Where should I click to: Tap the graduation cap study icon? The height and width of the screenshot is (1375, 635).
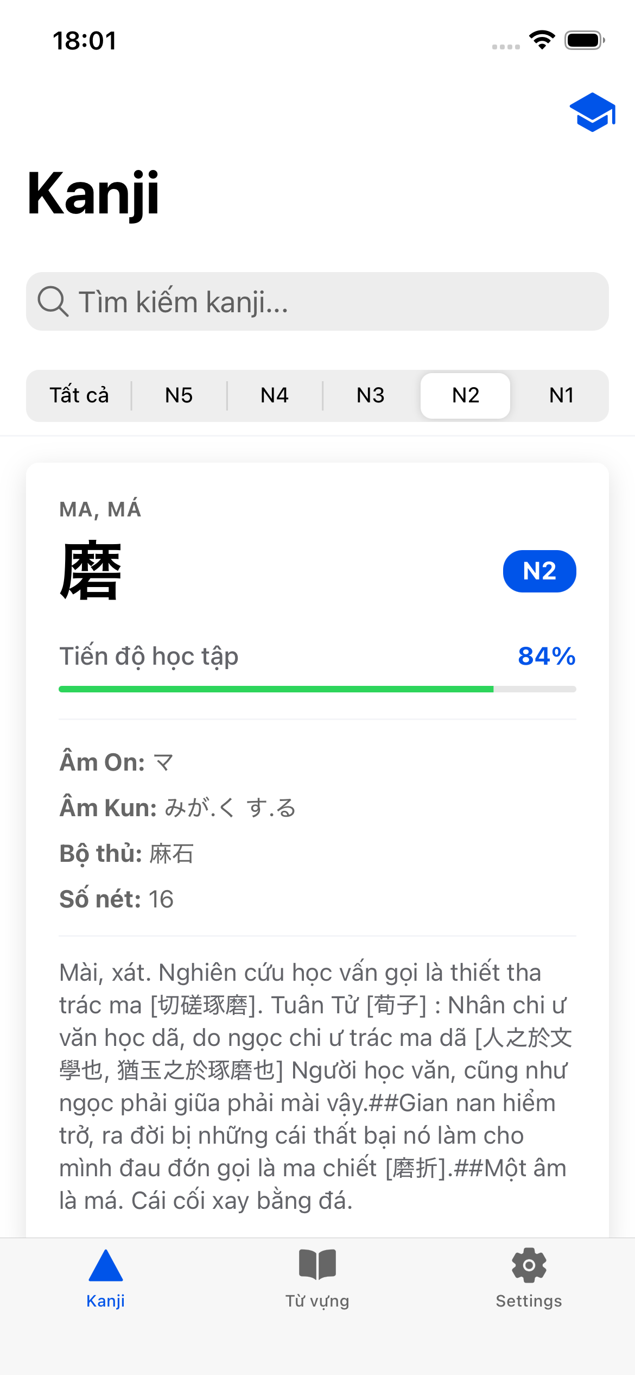[x=592, y=112]
